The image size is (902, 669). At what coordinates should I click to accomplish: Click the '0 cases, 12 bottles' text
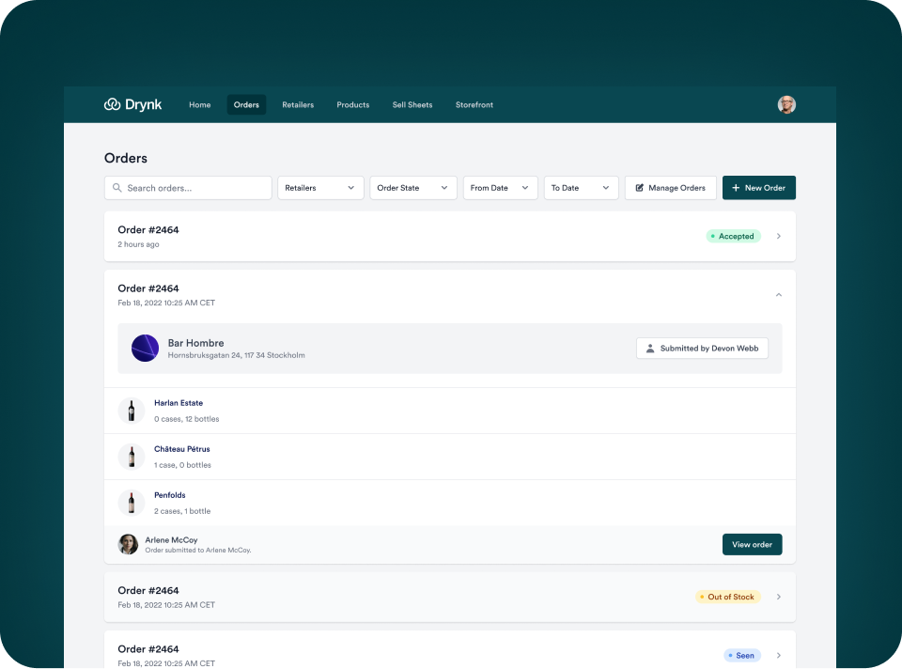click(186, 419)
